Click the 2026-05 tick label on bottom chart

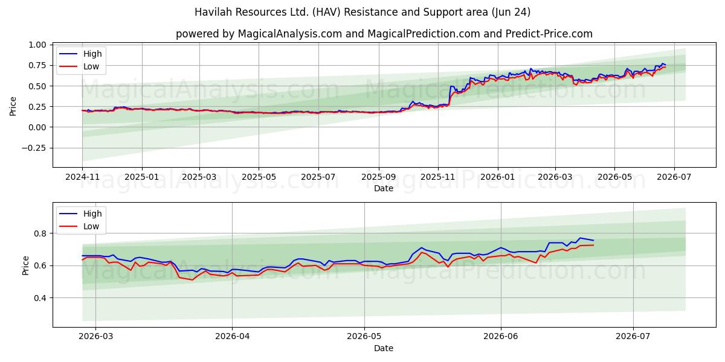(x=364, y=337)
